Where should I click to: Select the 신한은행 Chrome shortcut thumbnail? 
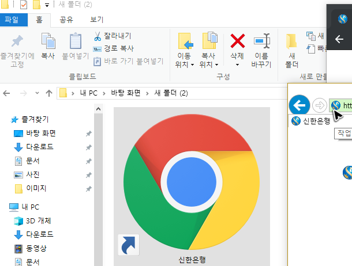click(192, 182)
